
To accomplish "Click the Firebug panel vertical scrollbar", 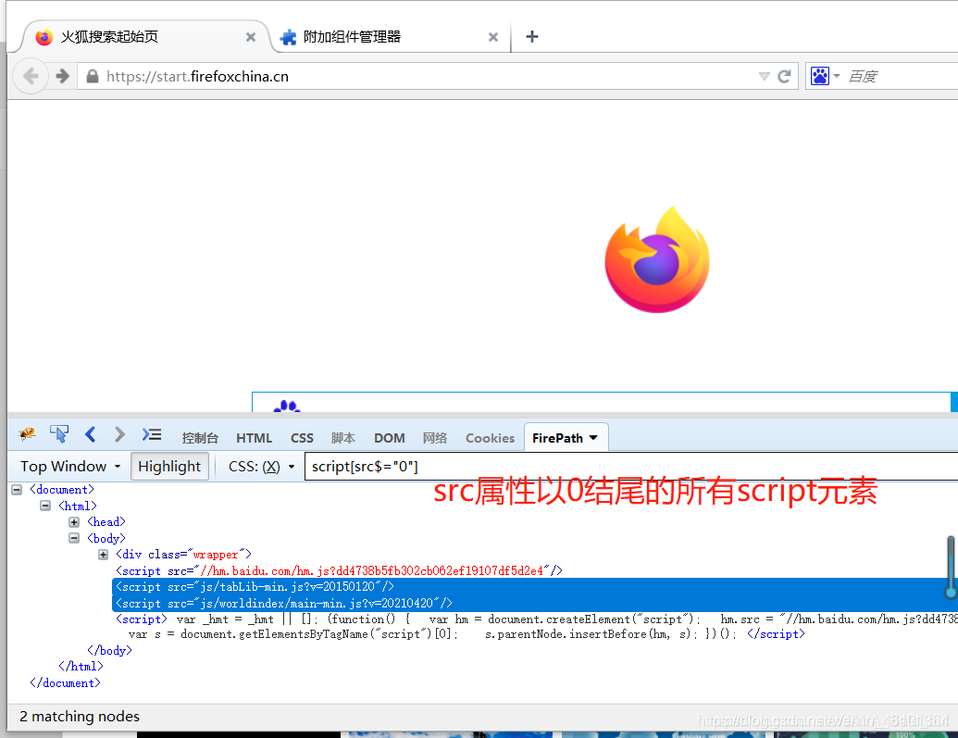I will tap(951, 568).
